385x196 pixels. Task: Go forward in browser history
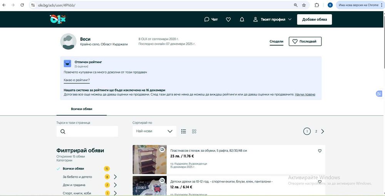point(13,5)
